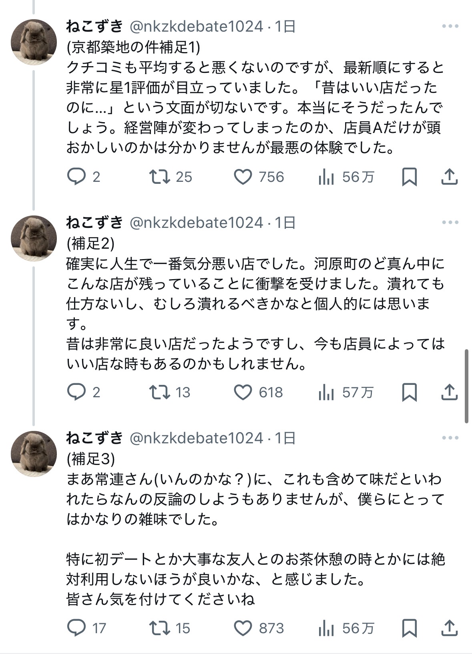Click the page scrollbar thumb
The height and width of the screenshot is (656, 472).
click(466, 386)
